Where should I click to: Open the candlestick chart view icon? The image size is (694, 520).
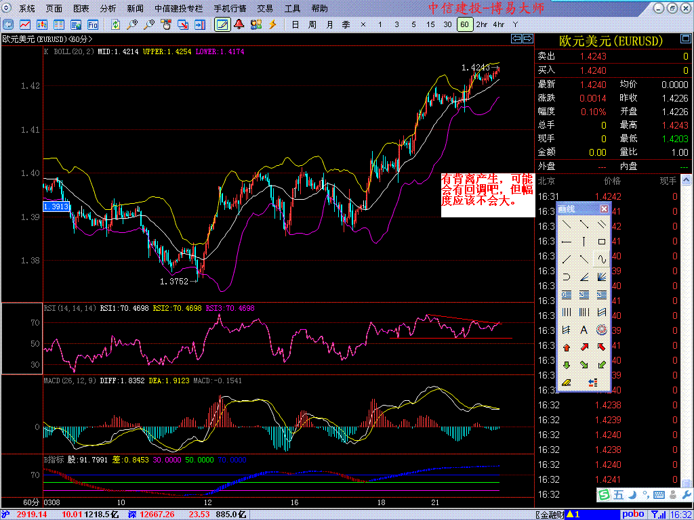point(42,24)
